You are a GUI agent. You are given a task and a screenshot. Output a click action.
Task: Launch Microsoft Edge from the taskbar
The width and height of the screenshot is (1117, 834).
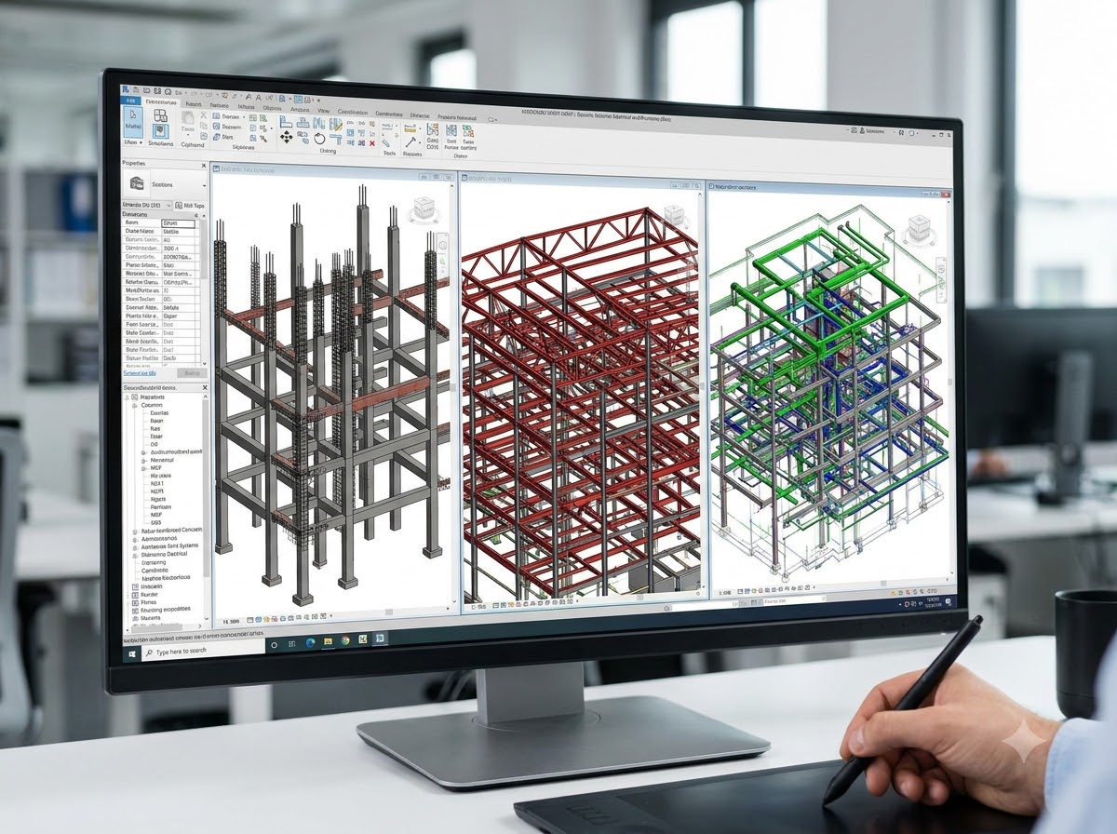310,642
